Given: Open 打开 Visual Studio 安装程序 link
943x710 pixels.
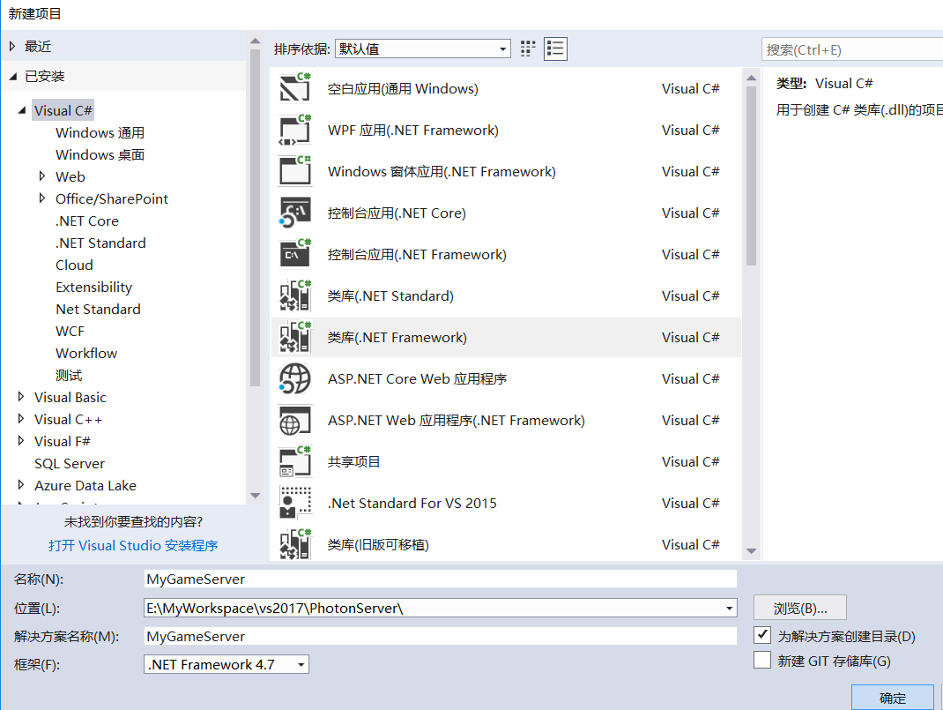Looking at the screenshot, I should [133, 545].
